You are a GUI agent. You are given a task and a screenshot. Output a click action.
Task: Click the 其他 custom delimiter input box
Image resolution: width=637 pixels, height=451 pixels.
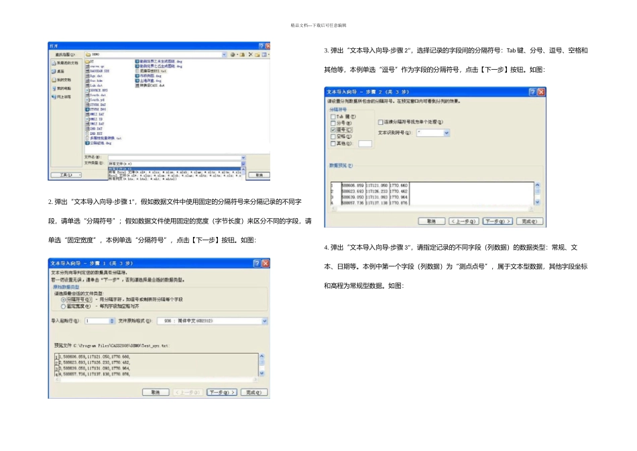point(365,144)
